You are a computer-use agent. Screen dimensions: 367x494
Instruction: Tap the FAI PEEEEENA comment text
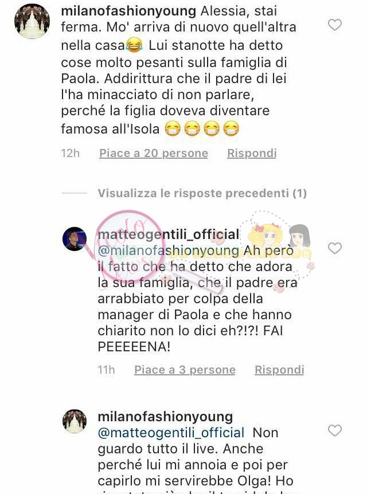click(190, 339)
